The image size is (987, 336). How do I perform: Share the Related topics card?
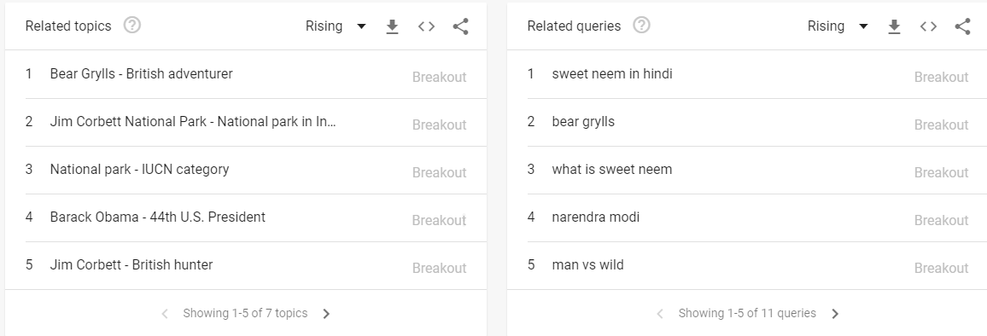pyautogui.click(x=461, y=26)
